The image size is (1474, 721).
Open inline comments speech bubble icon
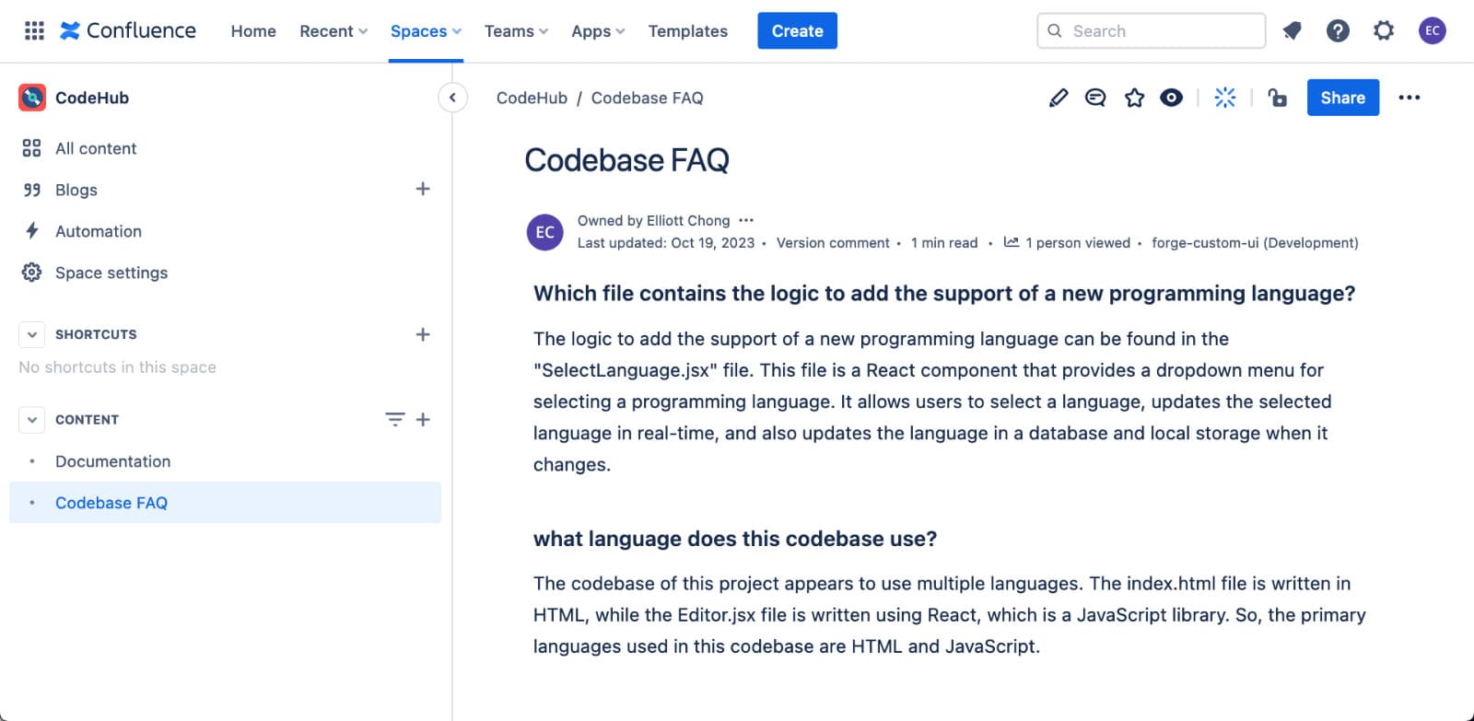click(1095, 98)
